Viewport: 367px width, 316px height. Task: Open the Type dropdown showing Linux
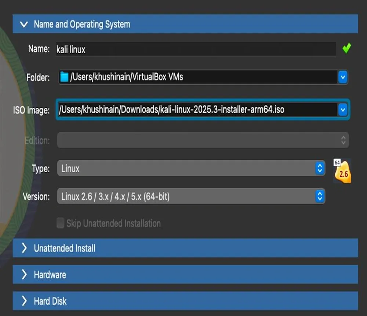click(x=191, y=168)
